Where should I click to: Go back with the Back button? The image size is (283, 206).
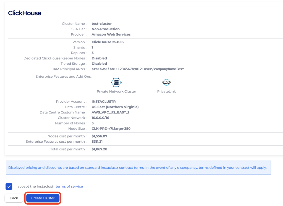14,198
